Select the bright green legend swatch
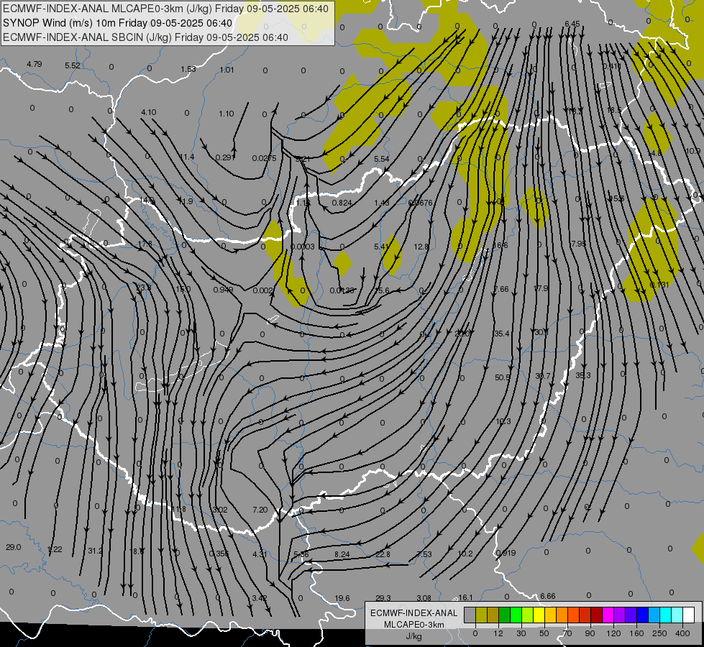The height and width of the screenshot is (647, 704). (x=516, y=615)
